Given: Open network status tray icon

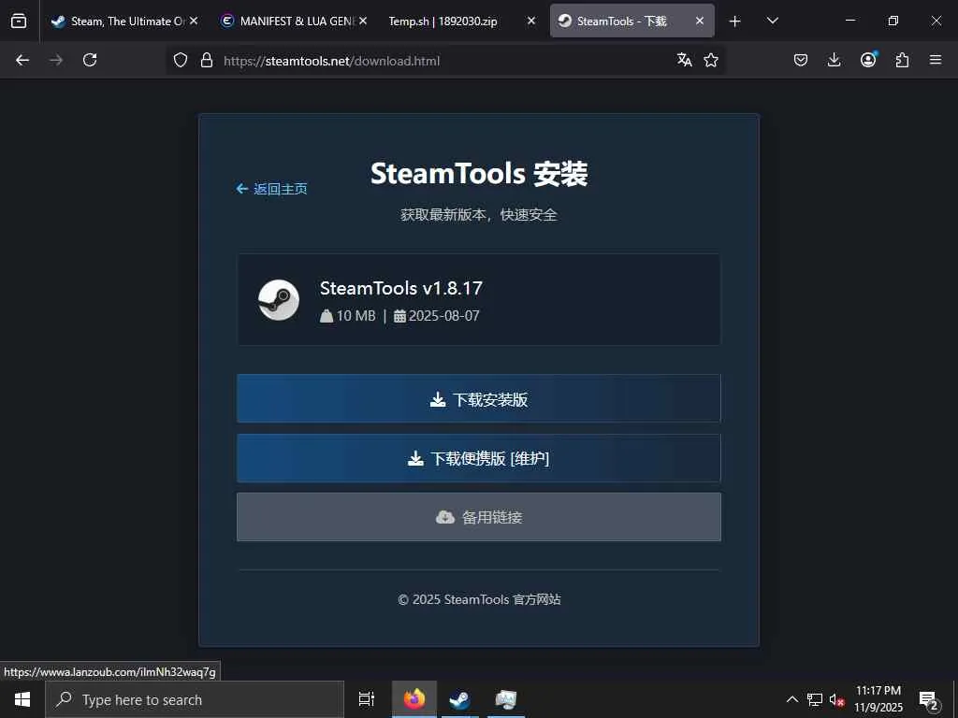Looking at the screenshot, I should pyautogui.click(x=815, y=699).
